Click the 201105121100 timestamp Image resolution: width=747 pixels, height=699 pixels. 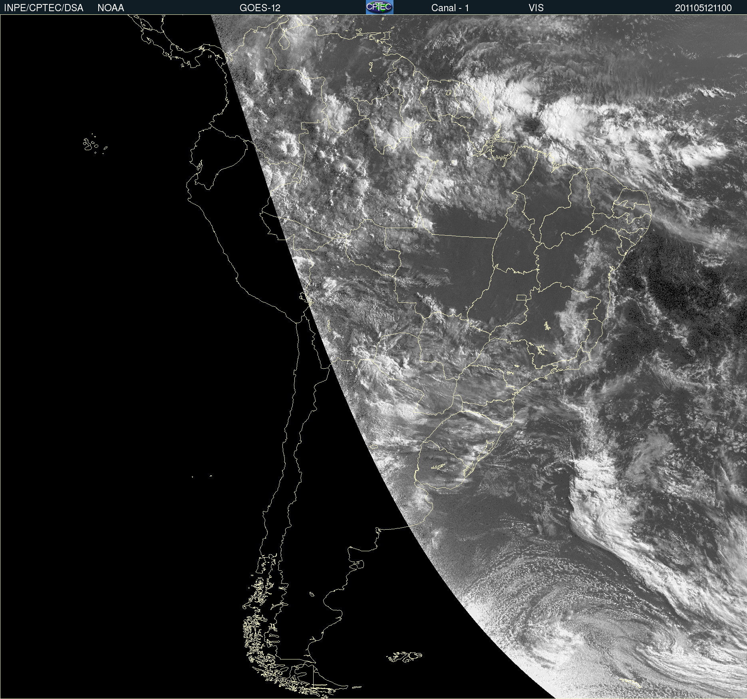pyautogui.click(x=703, y=8)
